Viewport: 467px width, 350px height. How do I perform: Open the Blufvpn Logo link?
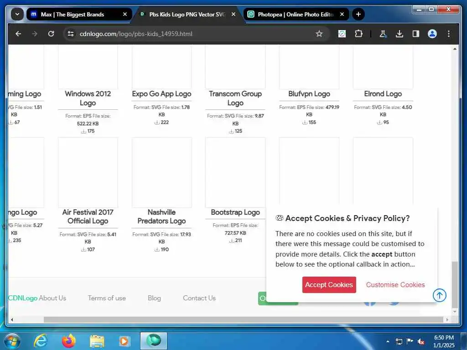pos(309,94)
